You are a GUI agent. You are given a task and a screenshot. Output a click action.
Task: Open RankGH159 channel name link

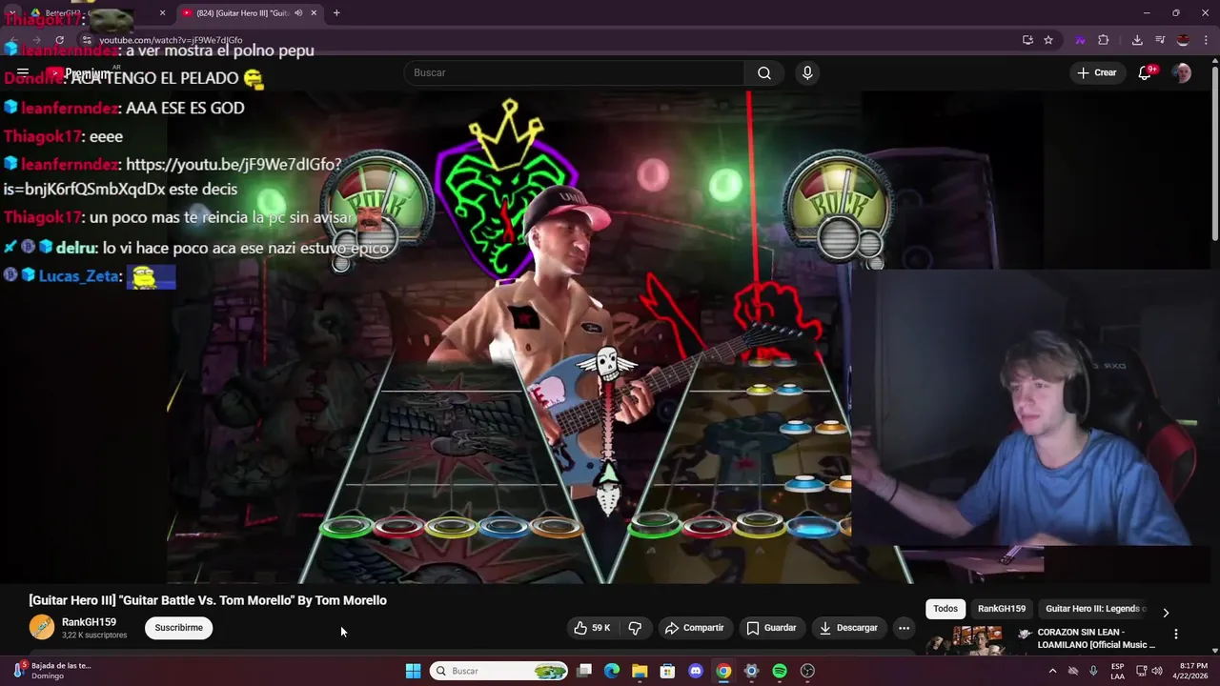pos(89,622)
